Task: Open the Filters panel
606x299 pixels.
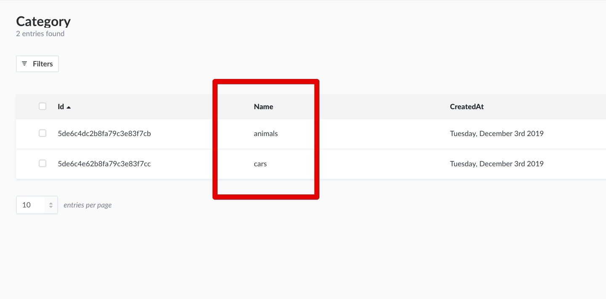Action: (x=37, y=63)
